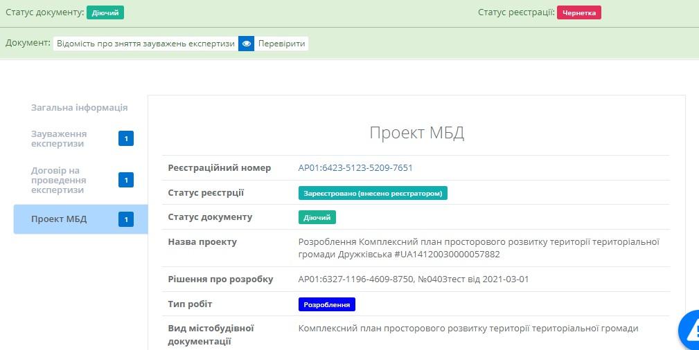Select the Проект МБД sidebar tab
This screenshot has width=699, height=350.
59,219
